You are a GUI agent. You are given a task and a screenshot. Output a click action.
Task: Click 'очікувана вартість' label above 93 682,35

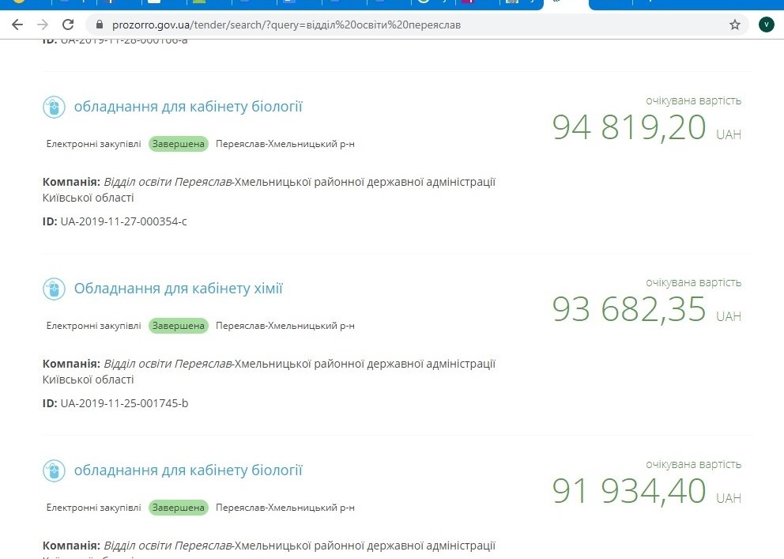693,283
